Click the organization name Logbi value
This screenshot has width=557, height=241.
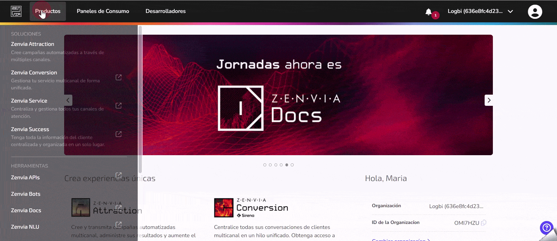(x=456, y=206)
